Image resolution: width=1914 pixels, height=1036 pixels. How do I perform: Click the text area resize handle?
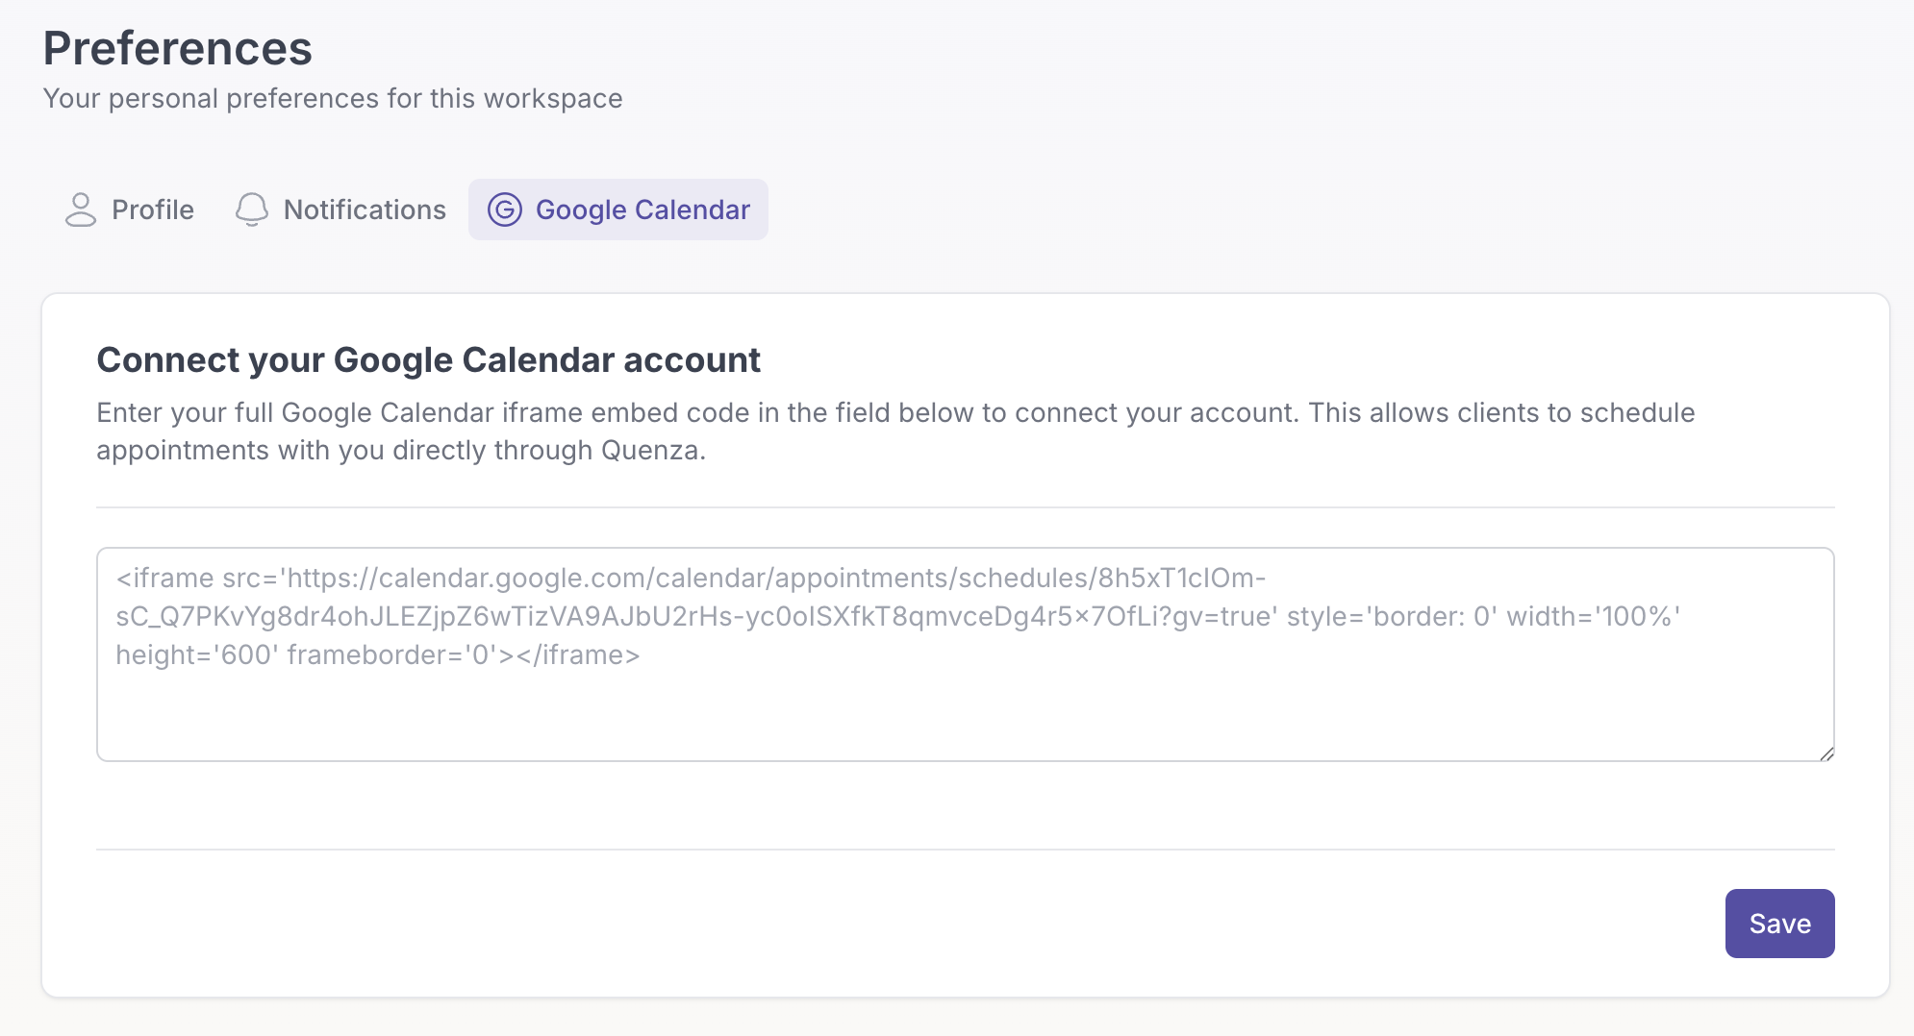coord(1826,754)
